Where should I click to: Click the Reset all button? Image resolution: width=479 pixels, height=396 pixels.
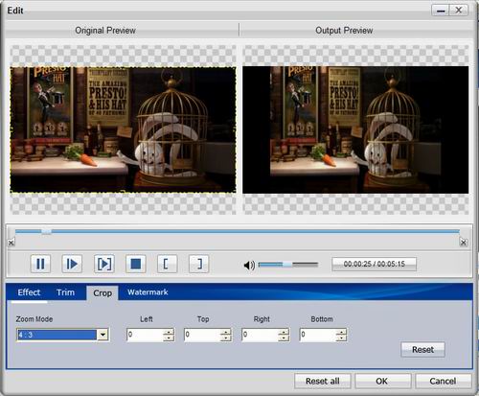pos(323,381)
